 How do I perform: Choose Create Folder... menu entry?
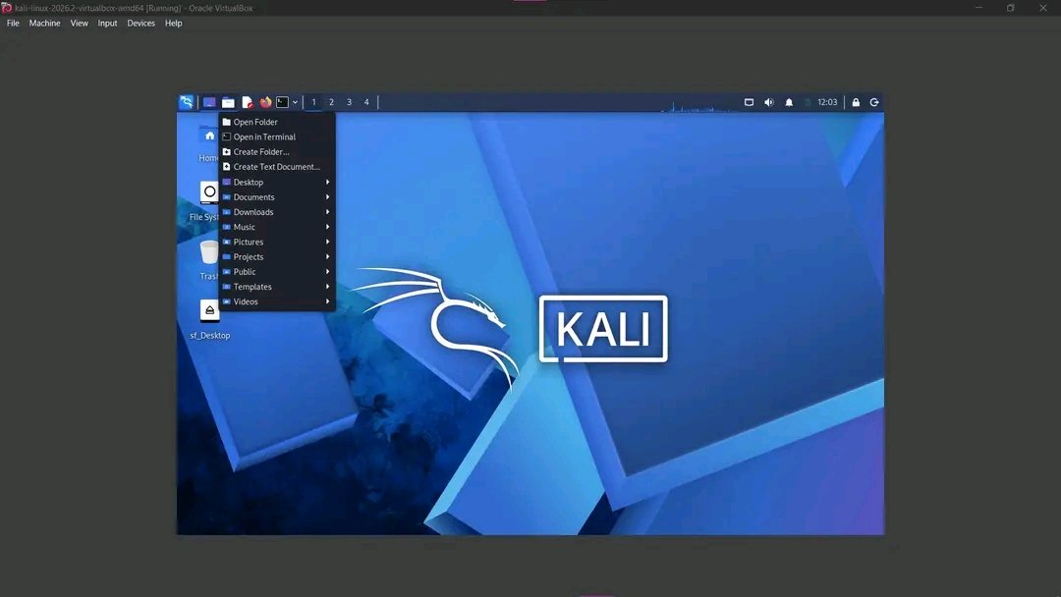[277, 151]
